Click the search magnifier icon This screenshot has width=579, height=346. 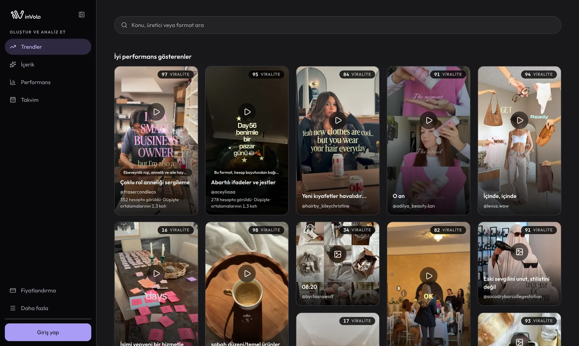[x=124, y=25]
